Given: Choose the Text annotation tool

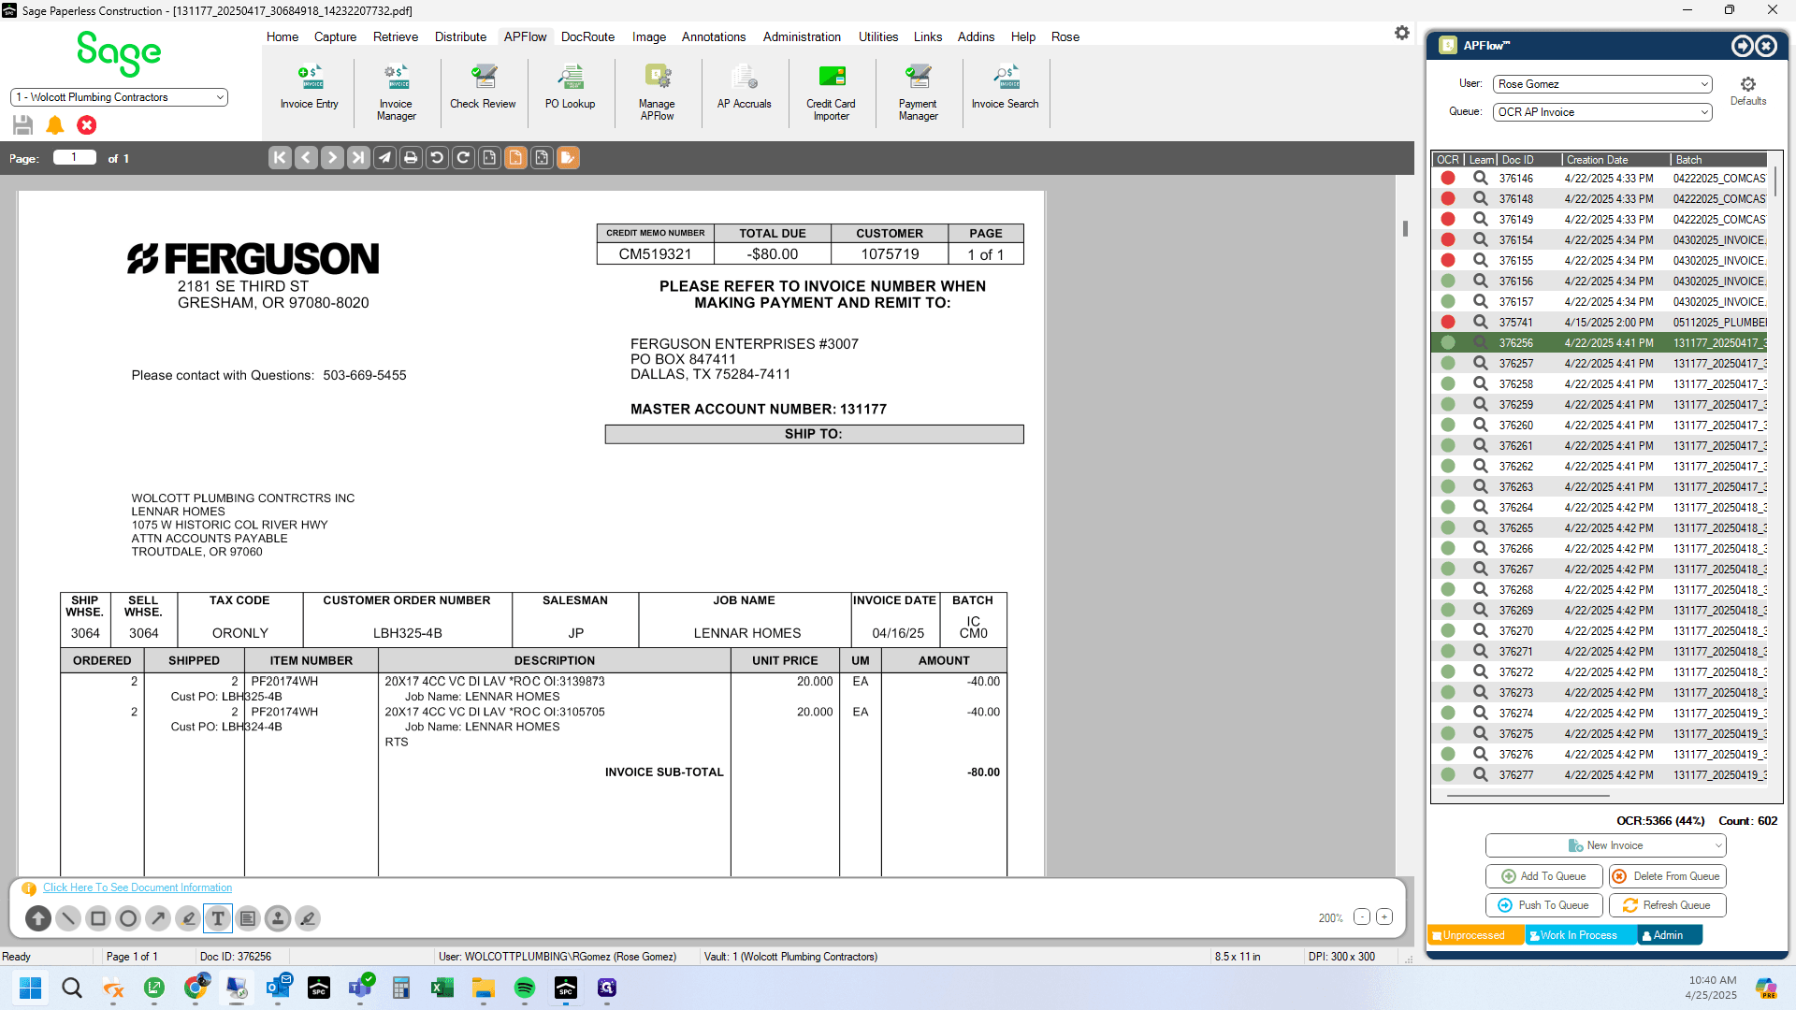Looking at the screenshot, I should click(218, 918).
